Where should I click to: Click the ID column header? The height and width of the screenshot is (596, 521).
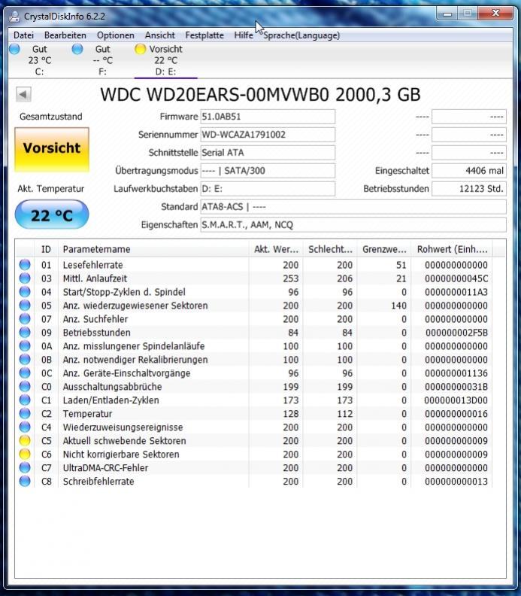[46, 249]
